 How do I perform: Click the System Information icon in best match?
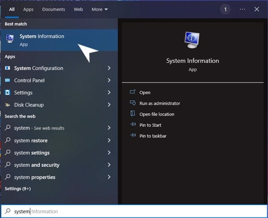10,39
